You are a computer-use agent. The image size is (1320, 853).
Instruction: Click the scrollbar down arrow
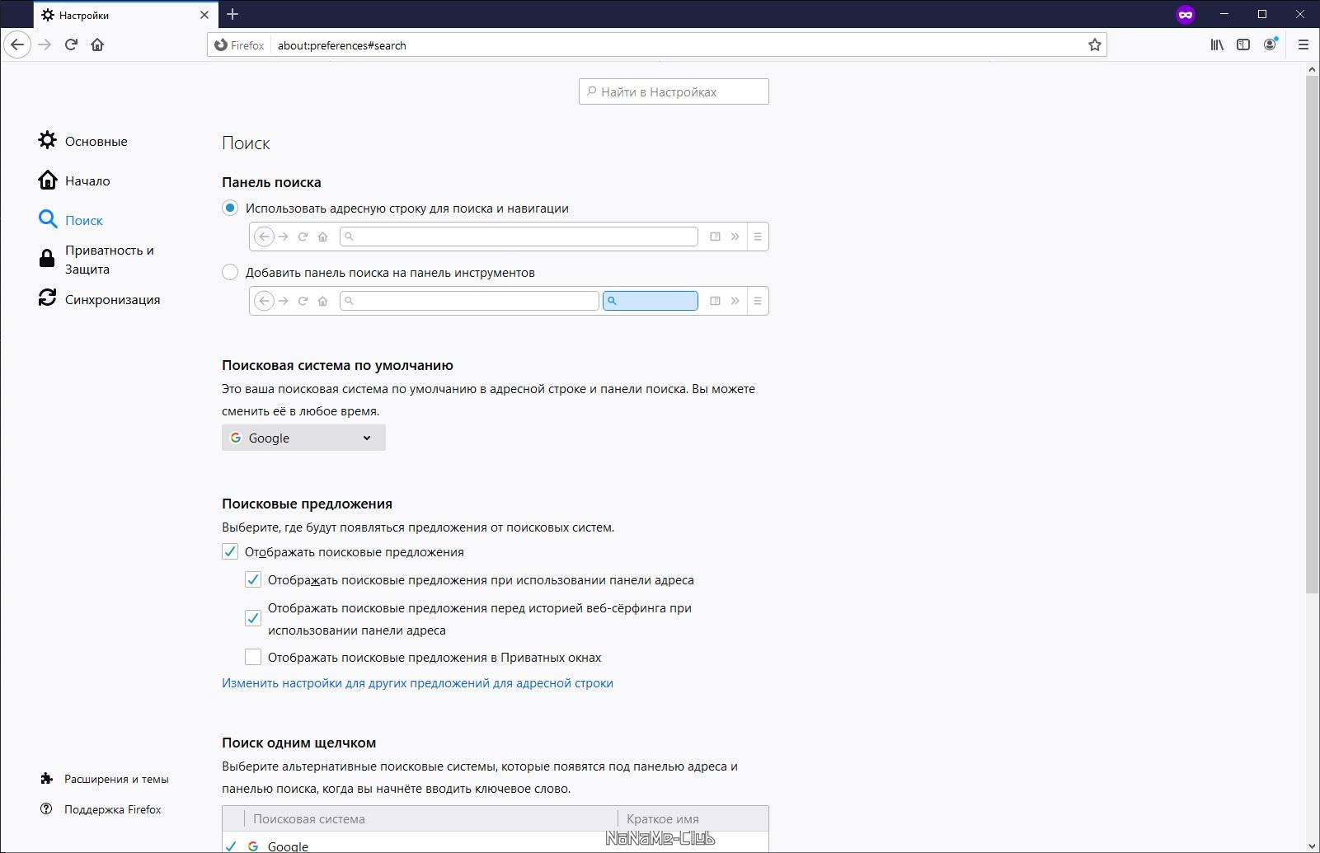tap(1312, 845)
